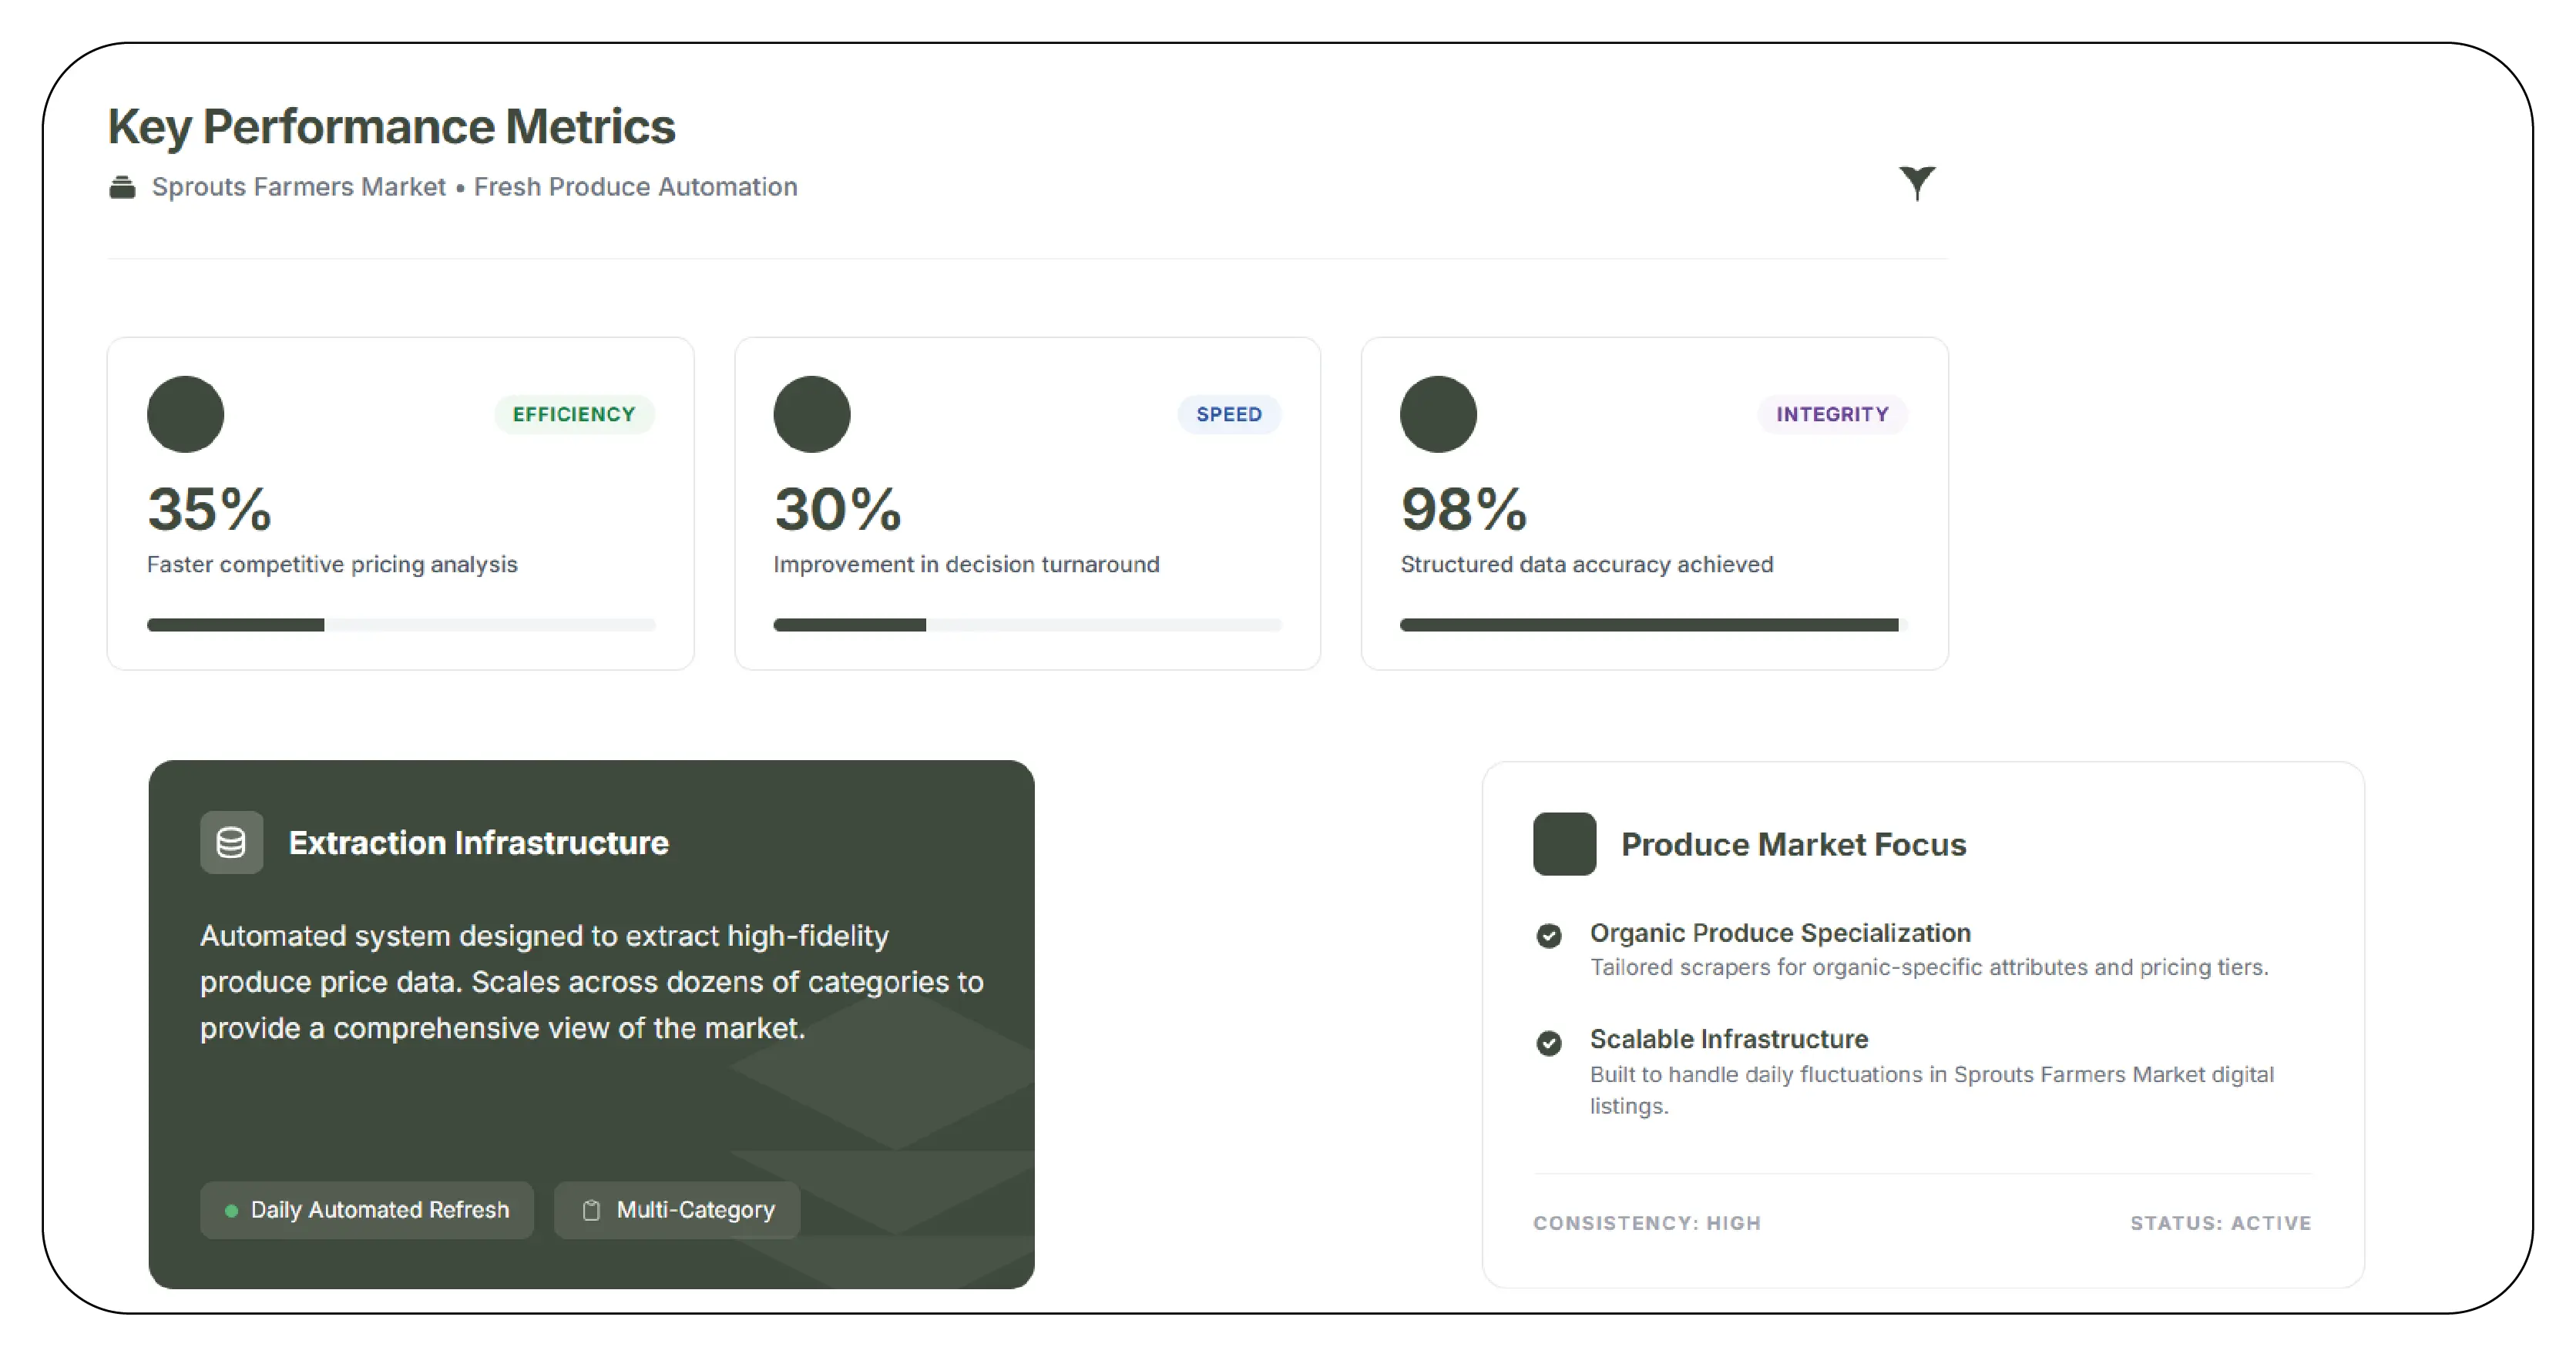Select the Key Performance Metrics heading
2576x1357 pixels.
391,125
